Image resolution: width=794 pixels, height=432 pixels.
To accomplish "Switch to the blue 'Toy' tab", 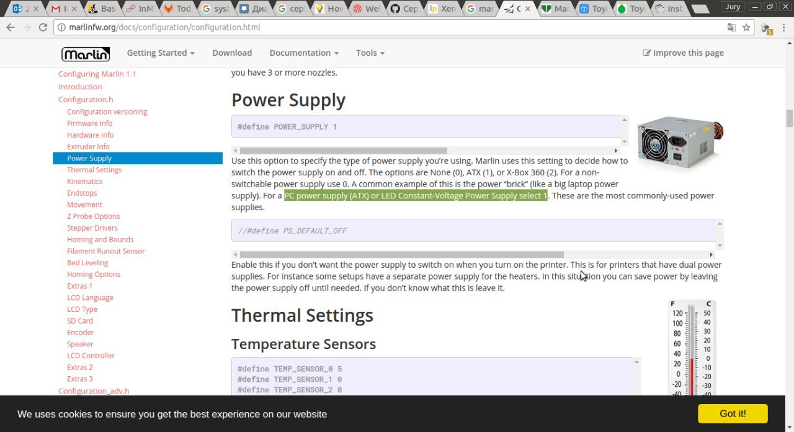I will pos(593,9).
